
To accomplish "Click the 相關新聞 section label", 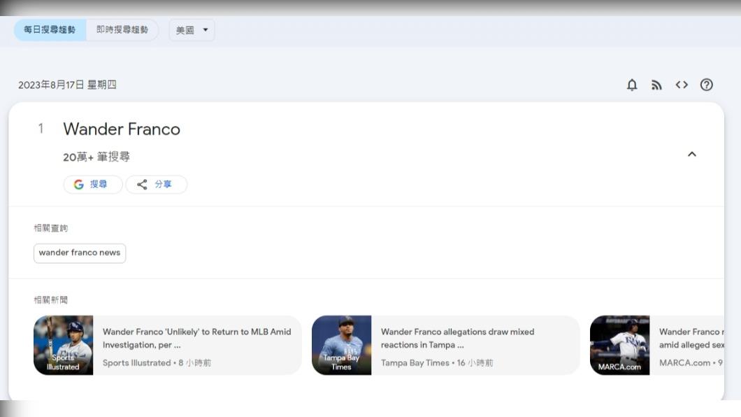I will [x=50, y=300].
